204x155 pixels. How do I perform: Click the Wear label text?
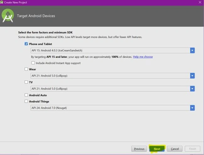pos(32,69)
